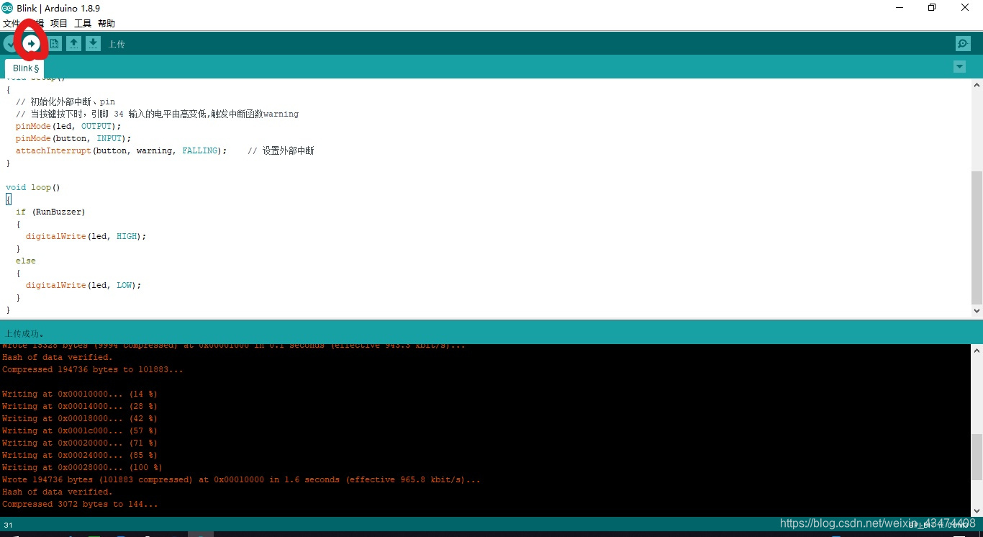Click the attachInterrupt(button, warning, FALLING) line
The image size is (983, 537).
(121, 150)
